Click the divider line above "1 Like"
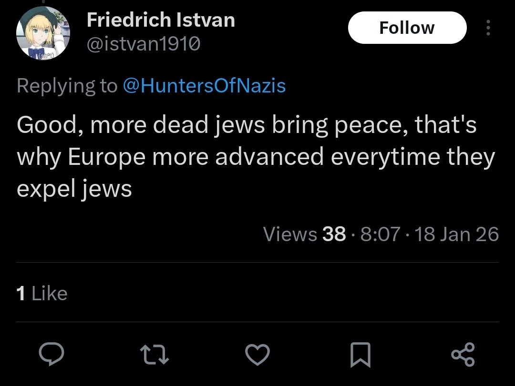The width and height of the screenshot is (515, 386). pyautogui.click(x=257, y=263)
